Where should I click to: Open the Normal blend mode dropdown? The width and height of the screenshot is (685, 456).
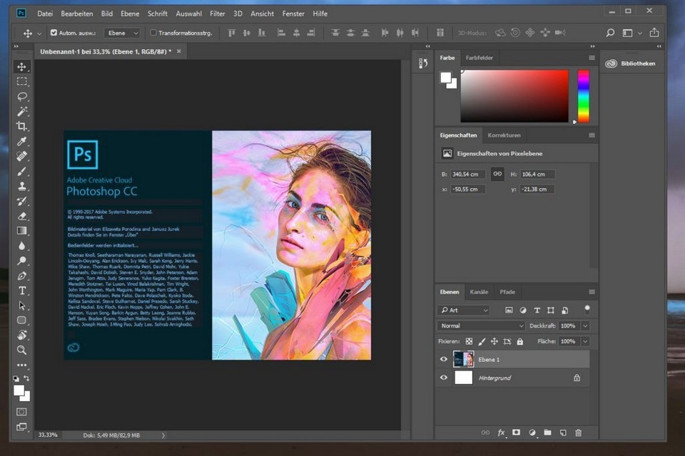[x=480, y=325]
